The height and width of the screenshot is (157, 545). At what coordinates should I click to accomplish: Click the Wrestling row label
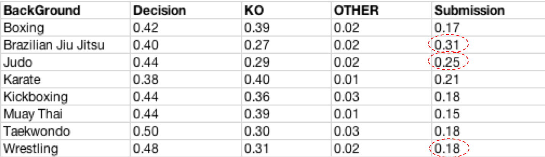tap(31, 148)
